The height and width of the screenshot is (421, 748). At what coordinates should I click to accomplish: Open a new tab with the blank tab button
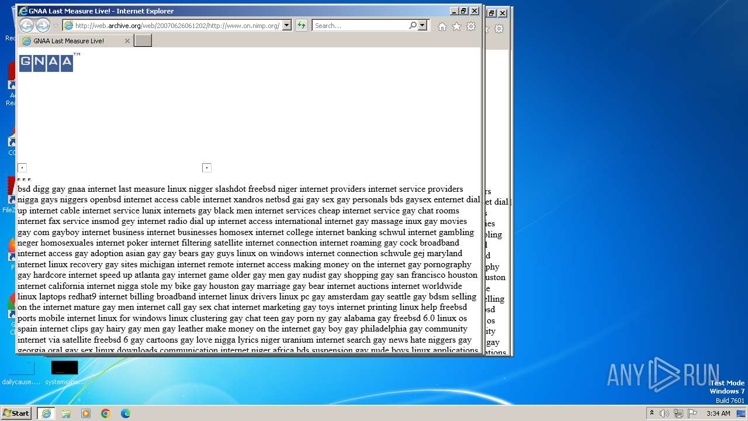pos(143,40)
